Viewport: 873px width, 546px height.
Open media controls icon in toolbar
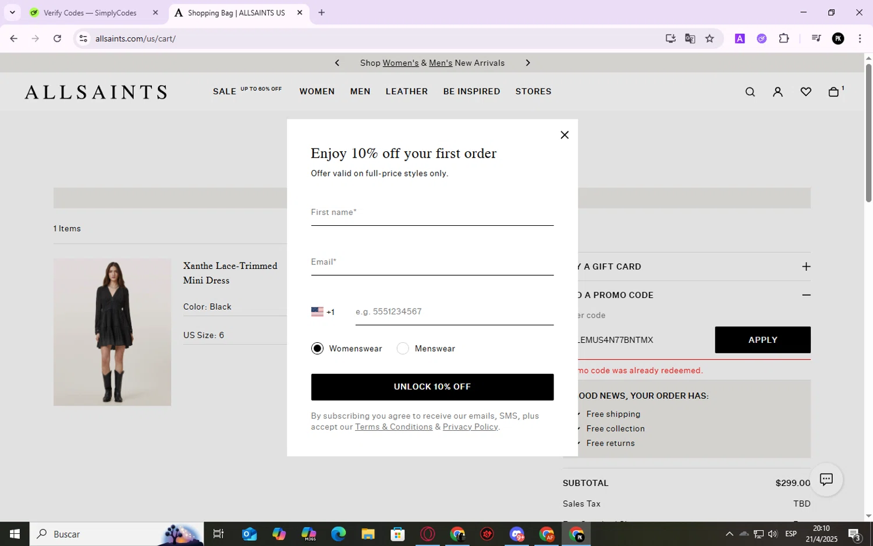click(816, 38)
